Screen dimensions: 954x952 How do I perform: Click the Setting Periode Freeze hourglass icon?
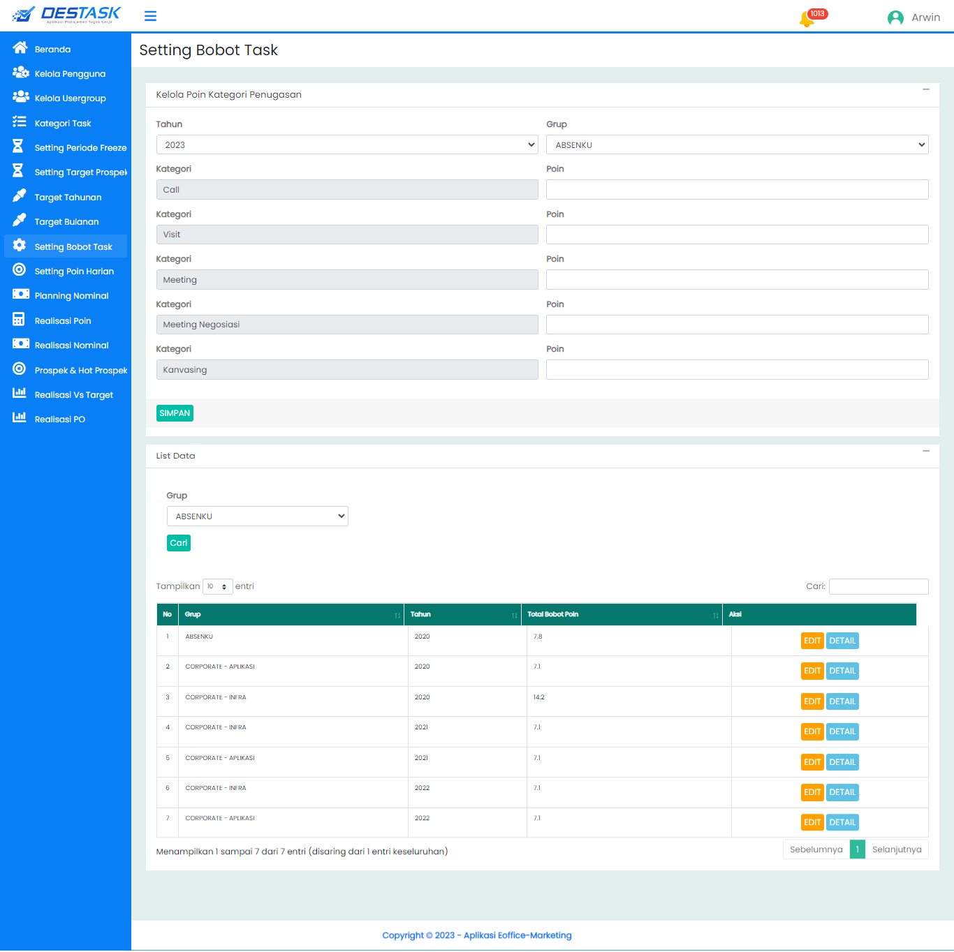point(18,147)
